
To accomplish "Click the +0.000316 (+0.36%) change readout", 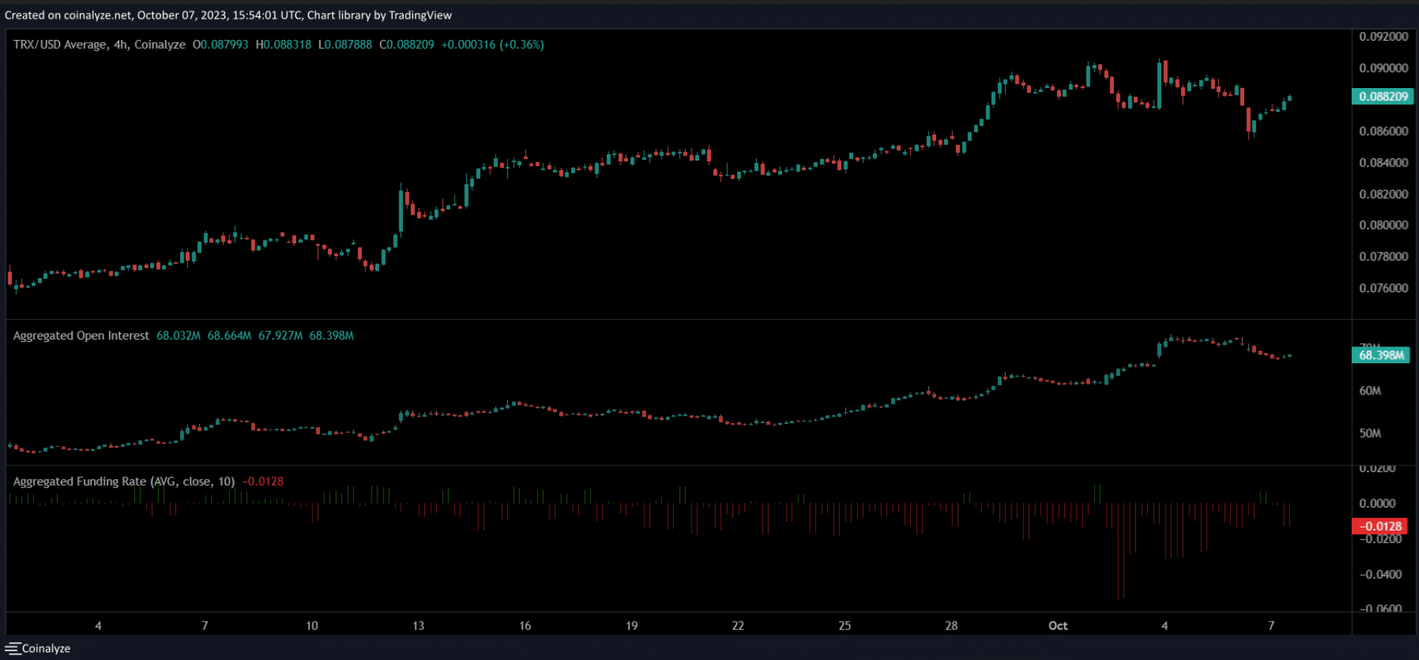I will (493, 44).
